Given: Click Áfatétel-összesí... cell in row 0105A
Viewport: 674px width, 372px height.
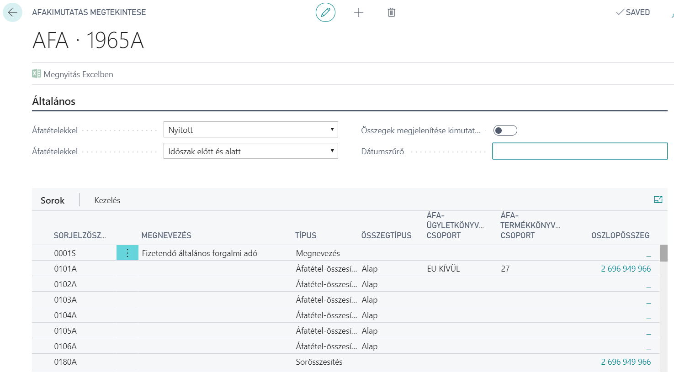Looking at the screenshot, I should coord(326,331).
